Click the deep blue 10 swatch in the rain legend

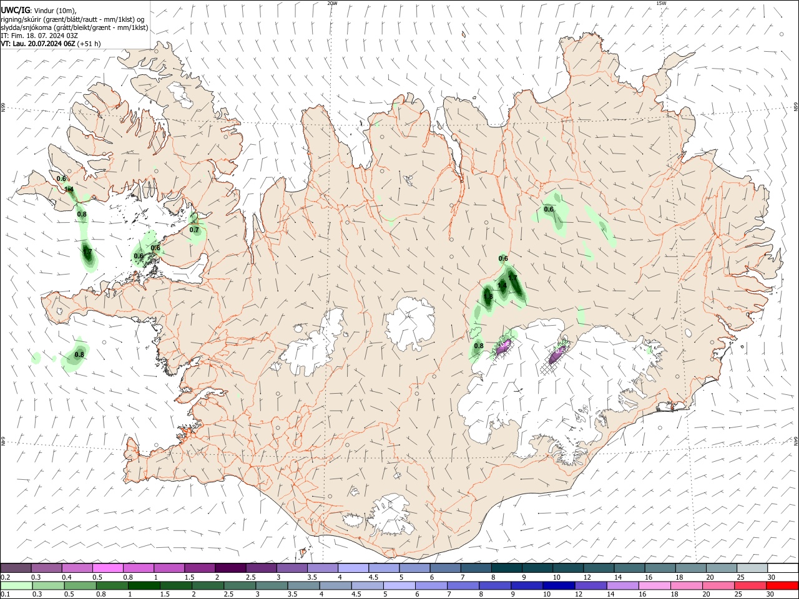[558, 585]
